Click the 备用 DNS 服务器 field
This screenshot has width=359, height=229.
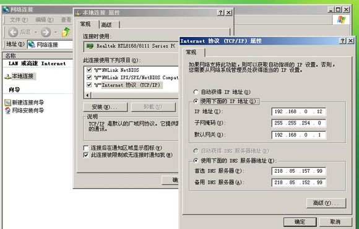(x=298, y=183)
